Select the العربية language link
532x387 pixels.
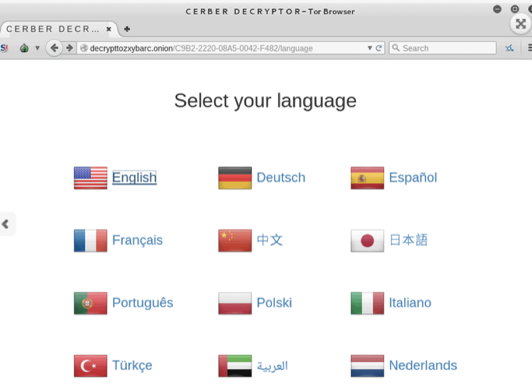point(272,366)
